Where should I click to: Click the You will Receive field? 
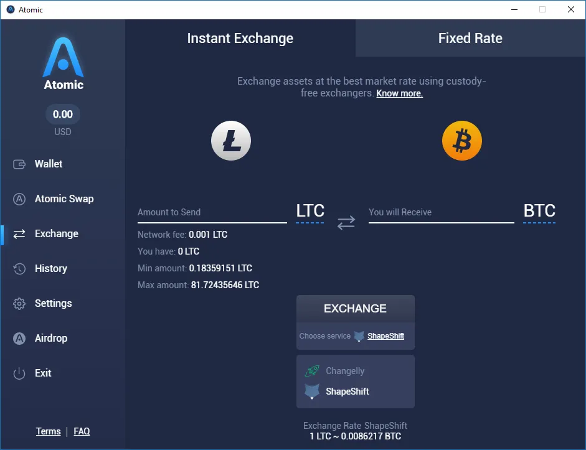tap(441, 212)
